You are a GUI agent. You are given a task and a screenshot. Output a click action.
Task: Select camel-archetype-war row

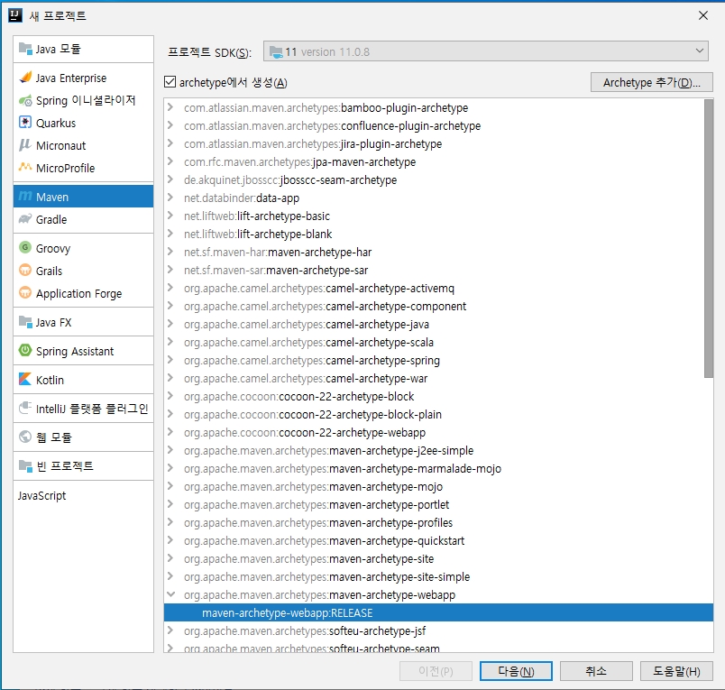coord(435,378)
